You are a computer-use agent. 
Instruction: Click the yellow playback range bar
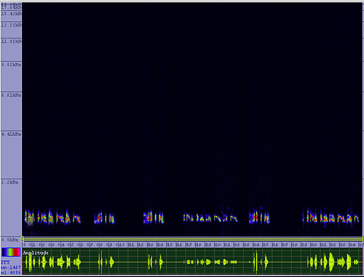[x=192, y=239]
